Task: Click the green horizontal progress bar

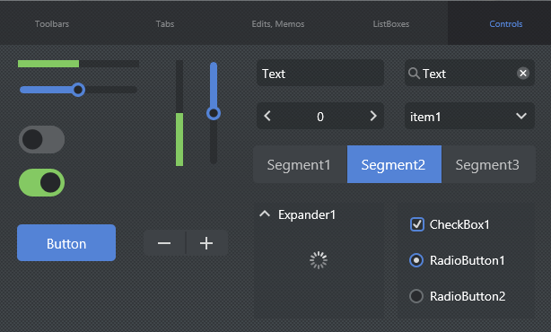Action: [78, 64]
